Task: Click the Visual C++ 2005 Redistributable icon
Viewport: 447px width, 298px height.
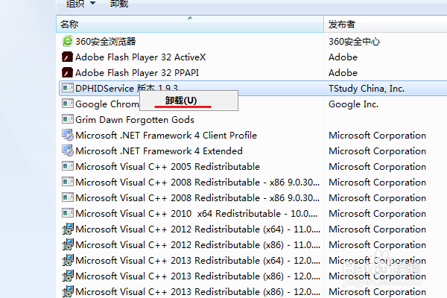Action: 68,166
